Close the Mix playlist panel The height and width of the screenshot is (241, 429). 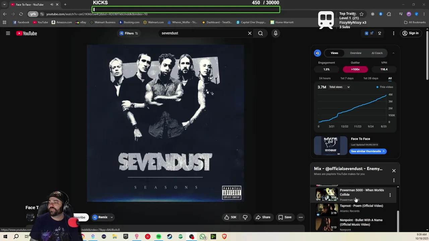394,171
